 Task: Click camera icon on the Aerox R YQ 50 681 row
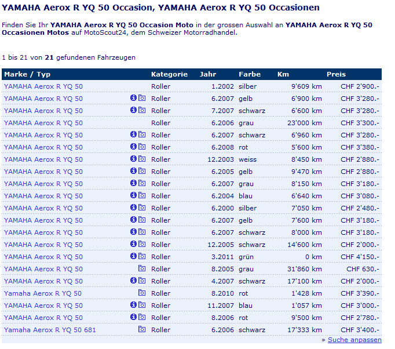click(142, 330)
